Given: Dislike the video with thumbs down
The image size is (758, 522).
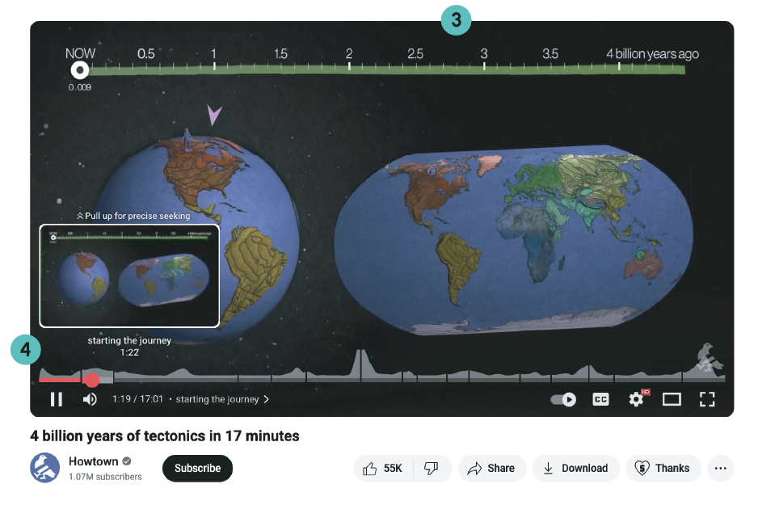Looking at the screenshot, I should point(432,469).
